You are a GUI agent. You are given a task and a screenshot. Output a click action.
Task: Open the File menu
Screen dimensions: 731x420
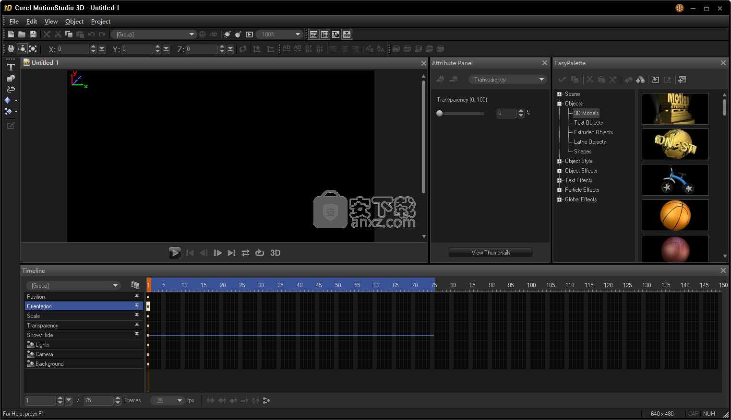point(14,22)
